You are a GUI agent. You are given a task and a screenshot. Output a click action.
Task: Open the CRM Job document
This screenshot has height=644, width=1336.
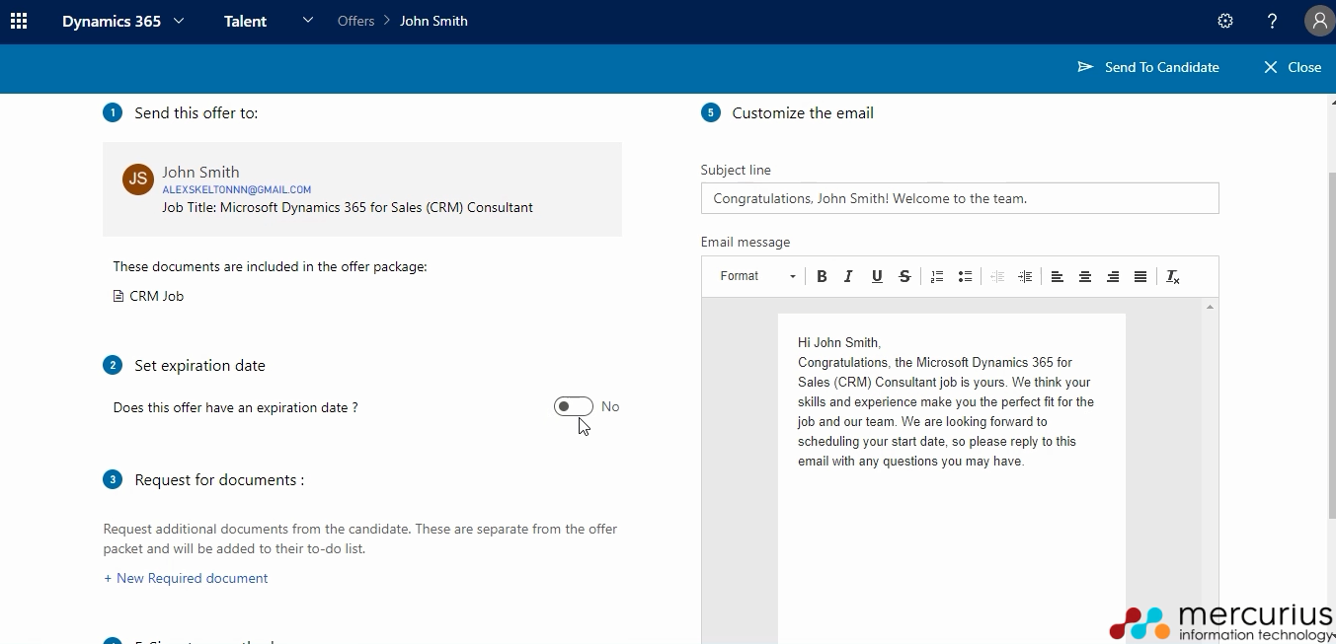[156, 296]
